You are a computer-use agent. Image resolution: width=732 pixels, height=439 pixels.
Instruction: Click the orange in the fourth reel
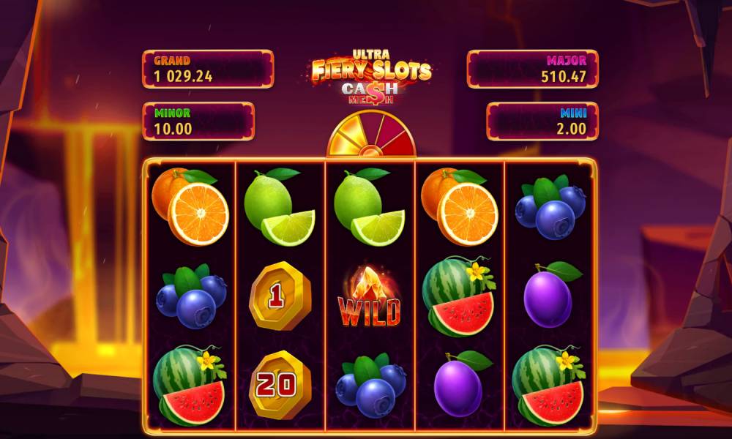[x=460, y=206]
